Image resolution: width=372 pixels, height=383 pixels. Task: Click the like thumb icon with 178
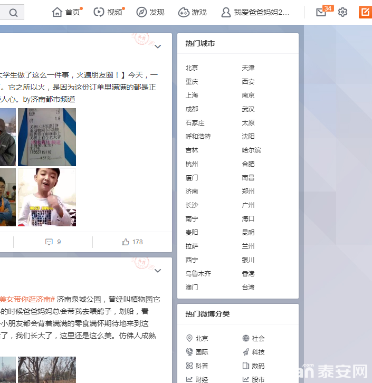(x=125, y=242)
